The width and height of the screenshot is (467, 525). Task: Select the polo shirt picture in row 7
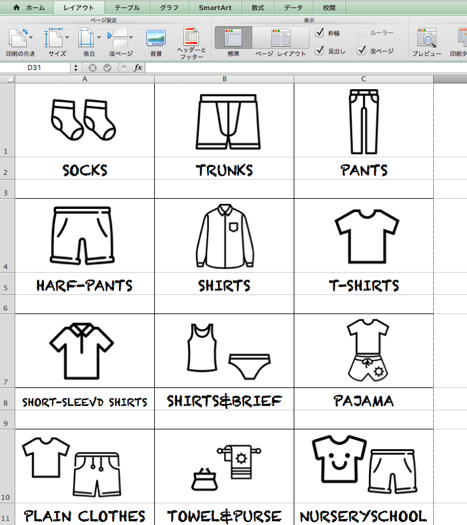tap(82, 351)
